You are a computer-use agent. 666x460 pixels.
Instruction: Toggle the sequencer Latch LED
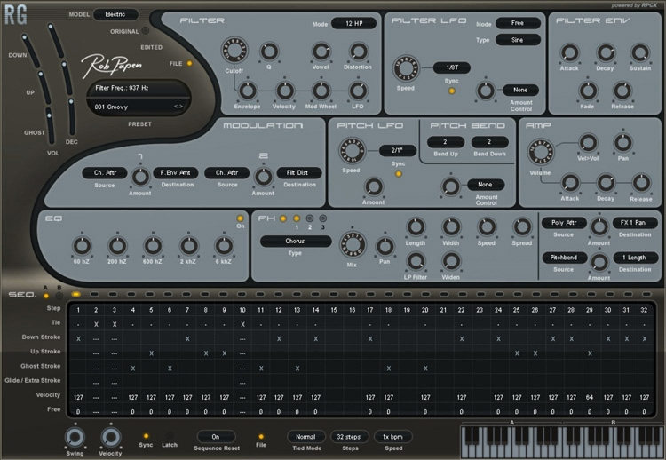(169, 436)
